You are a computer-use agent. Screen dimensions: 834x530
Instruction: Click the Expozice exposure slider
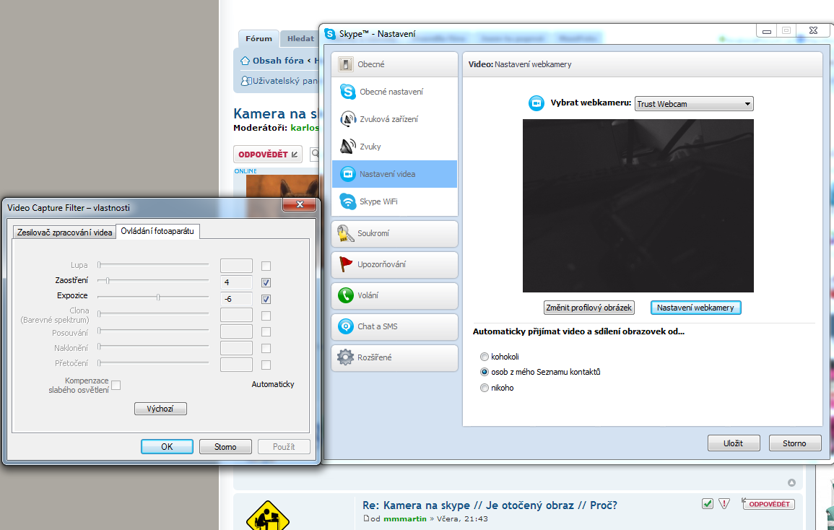153,297
